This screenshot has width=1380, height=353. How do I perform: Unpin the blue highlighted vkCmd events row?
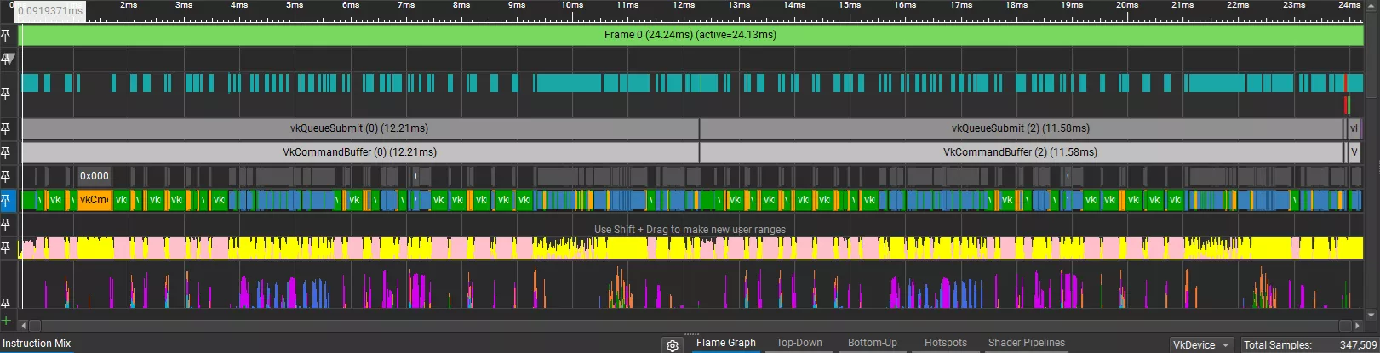coord(6,201)
